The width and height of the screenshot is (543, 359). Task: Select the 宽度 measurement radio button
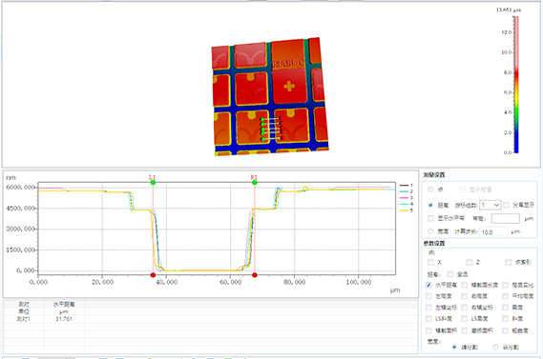click(x=430, y=231)
